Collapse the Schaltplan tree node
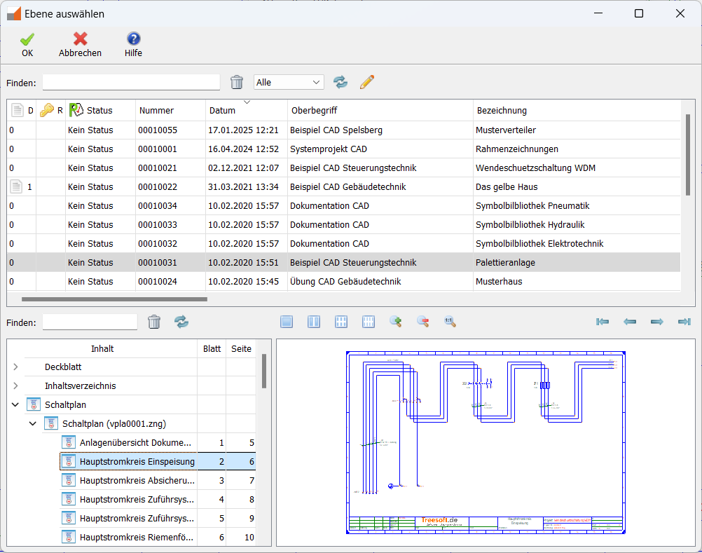Image resolution: width=702 pixels, height=553 pixels. click(15, 405)
